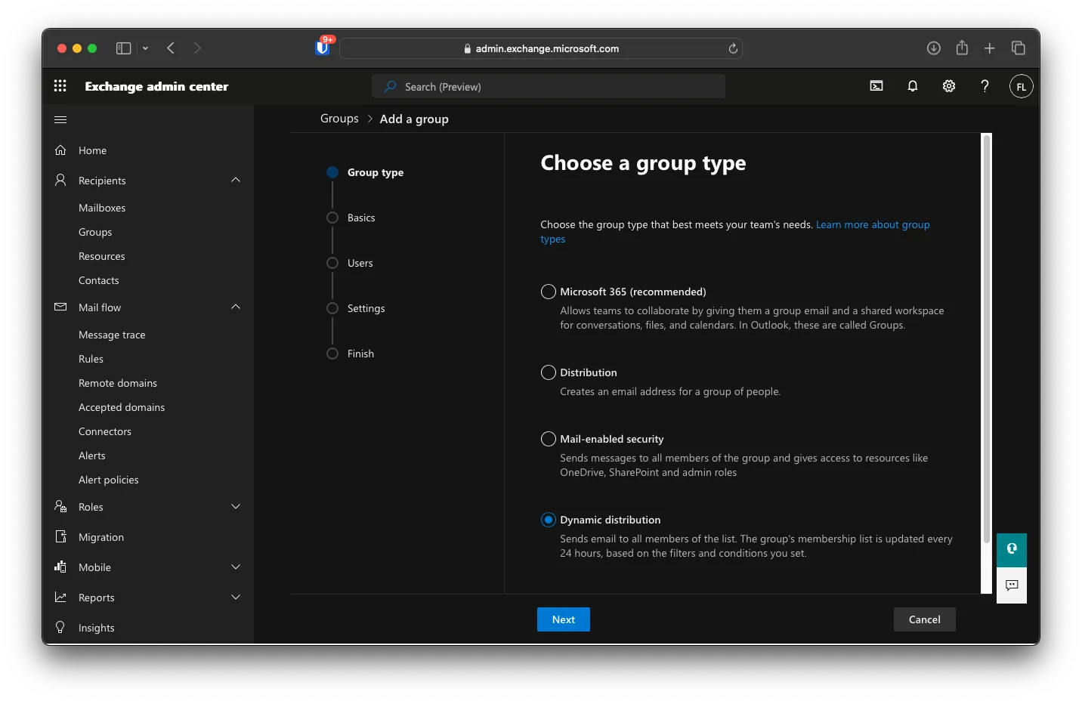1082x701 pixels.
Task: Open Remote domains in the sidebar
Action: [118, 383]
